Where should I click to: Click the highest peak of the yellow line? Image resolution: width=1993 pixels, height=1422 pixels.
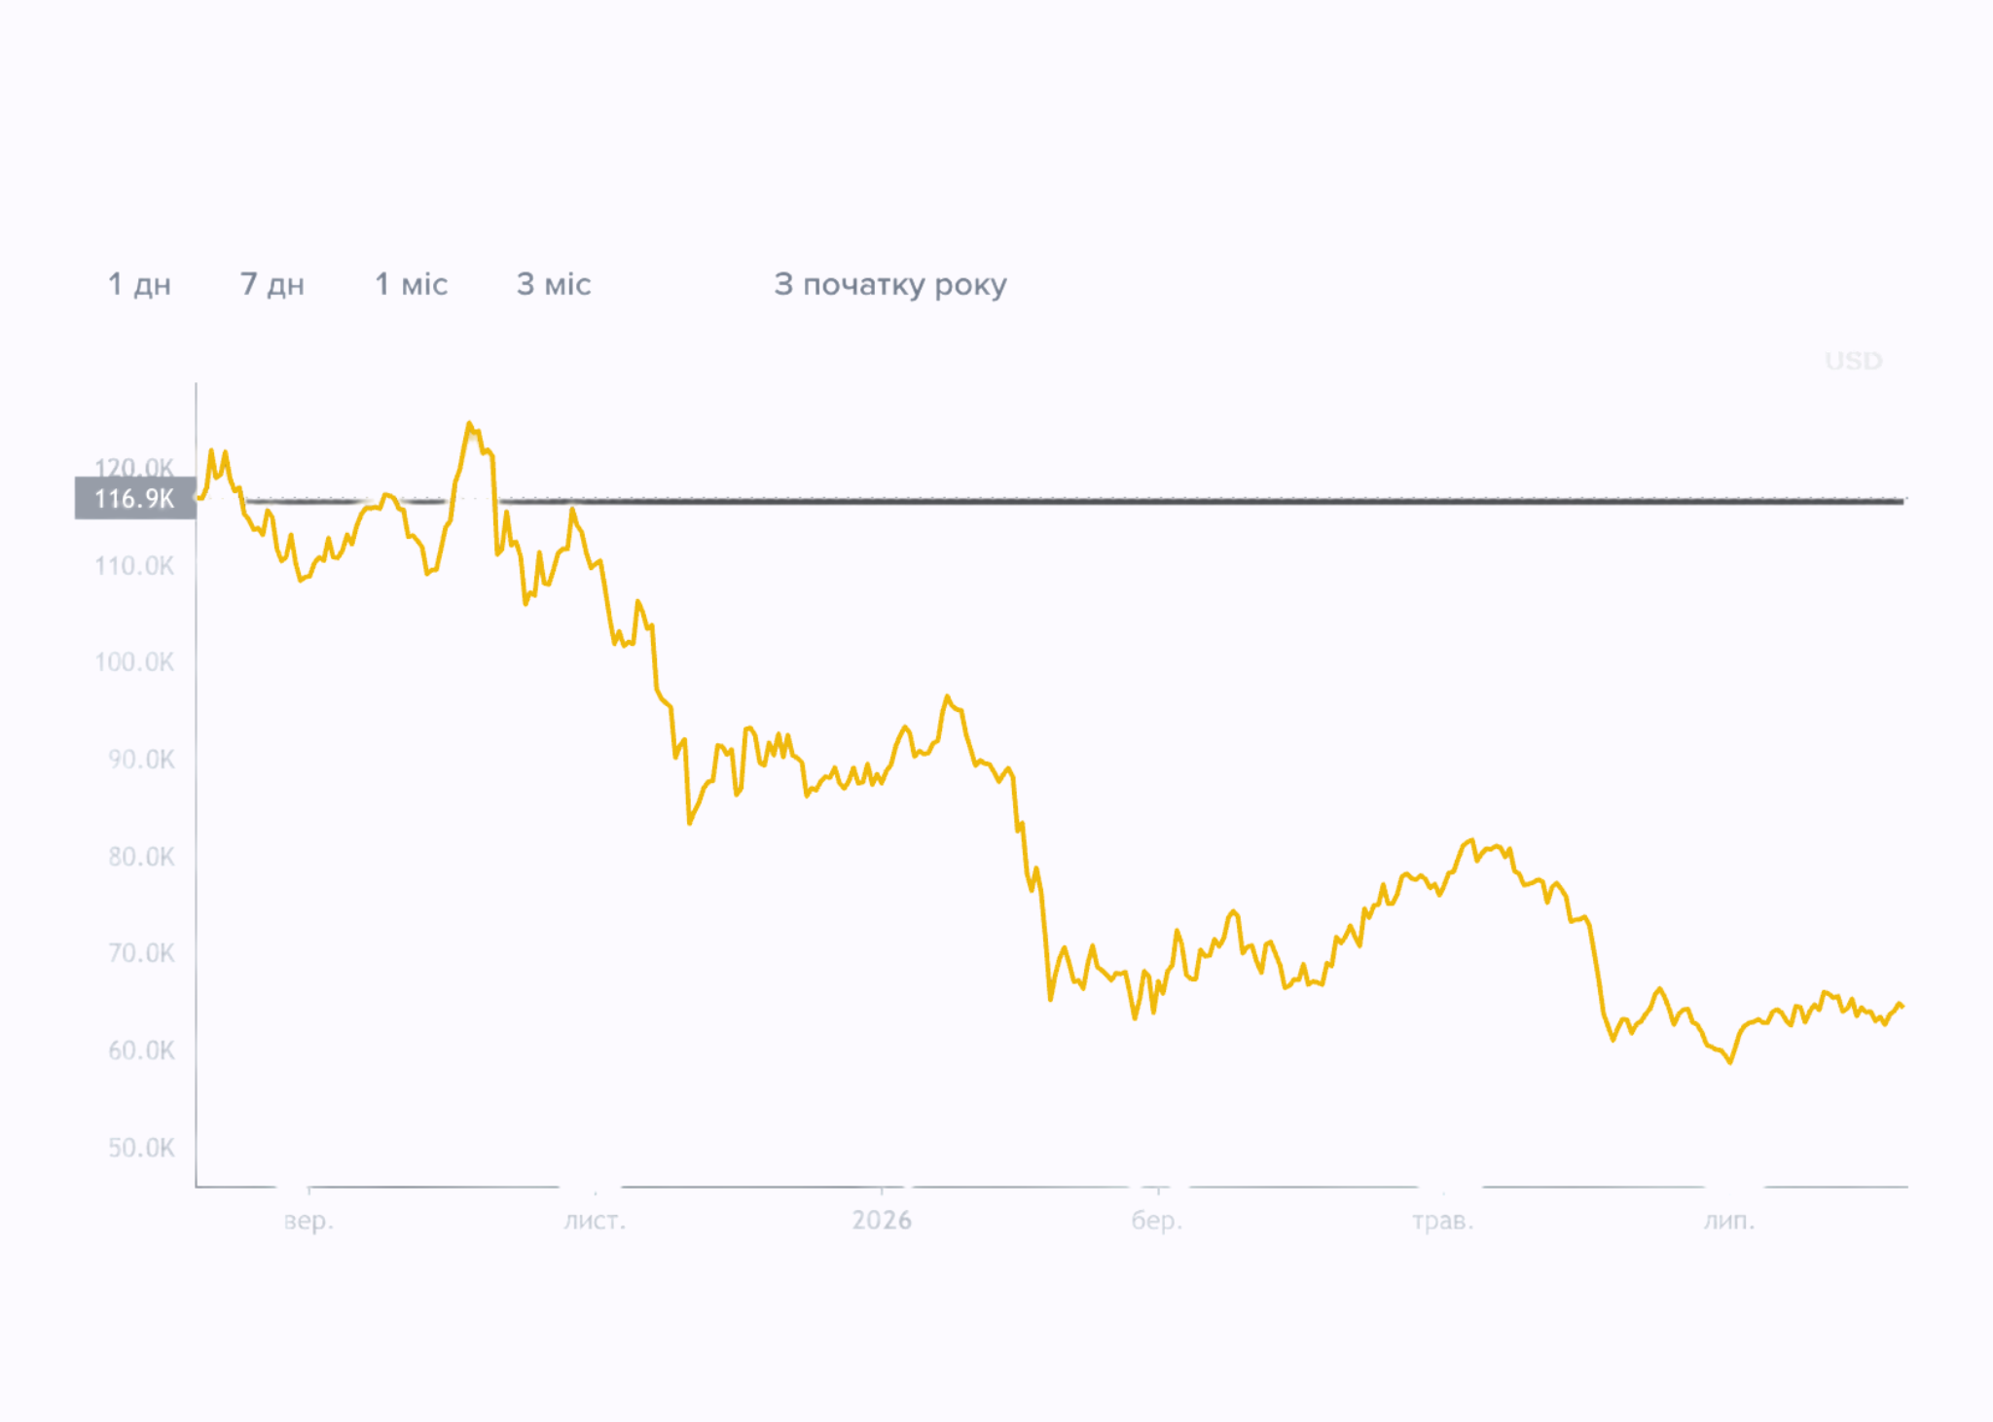pos(469,424)
